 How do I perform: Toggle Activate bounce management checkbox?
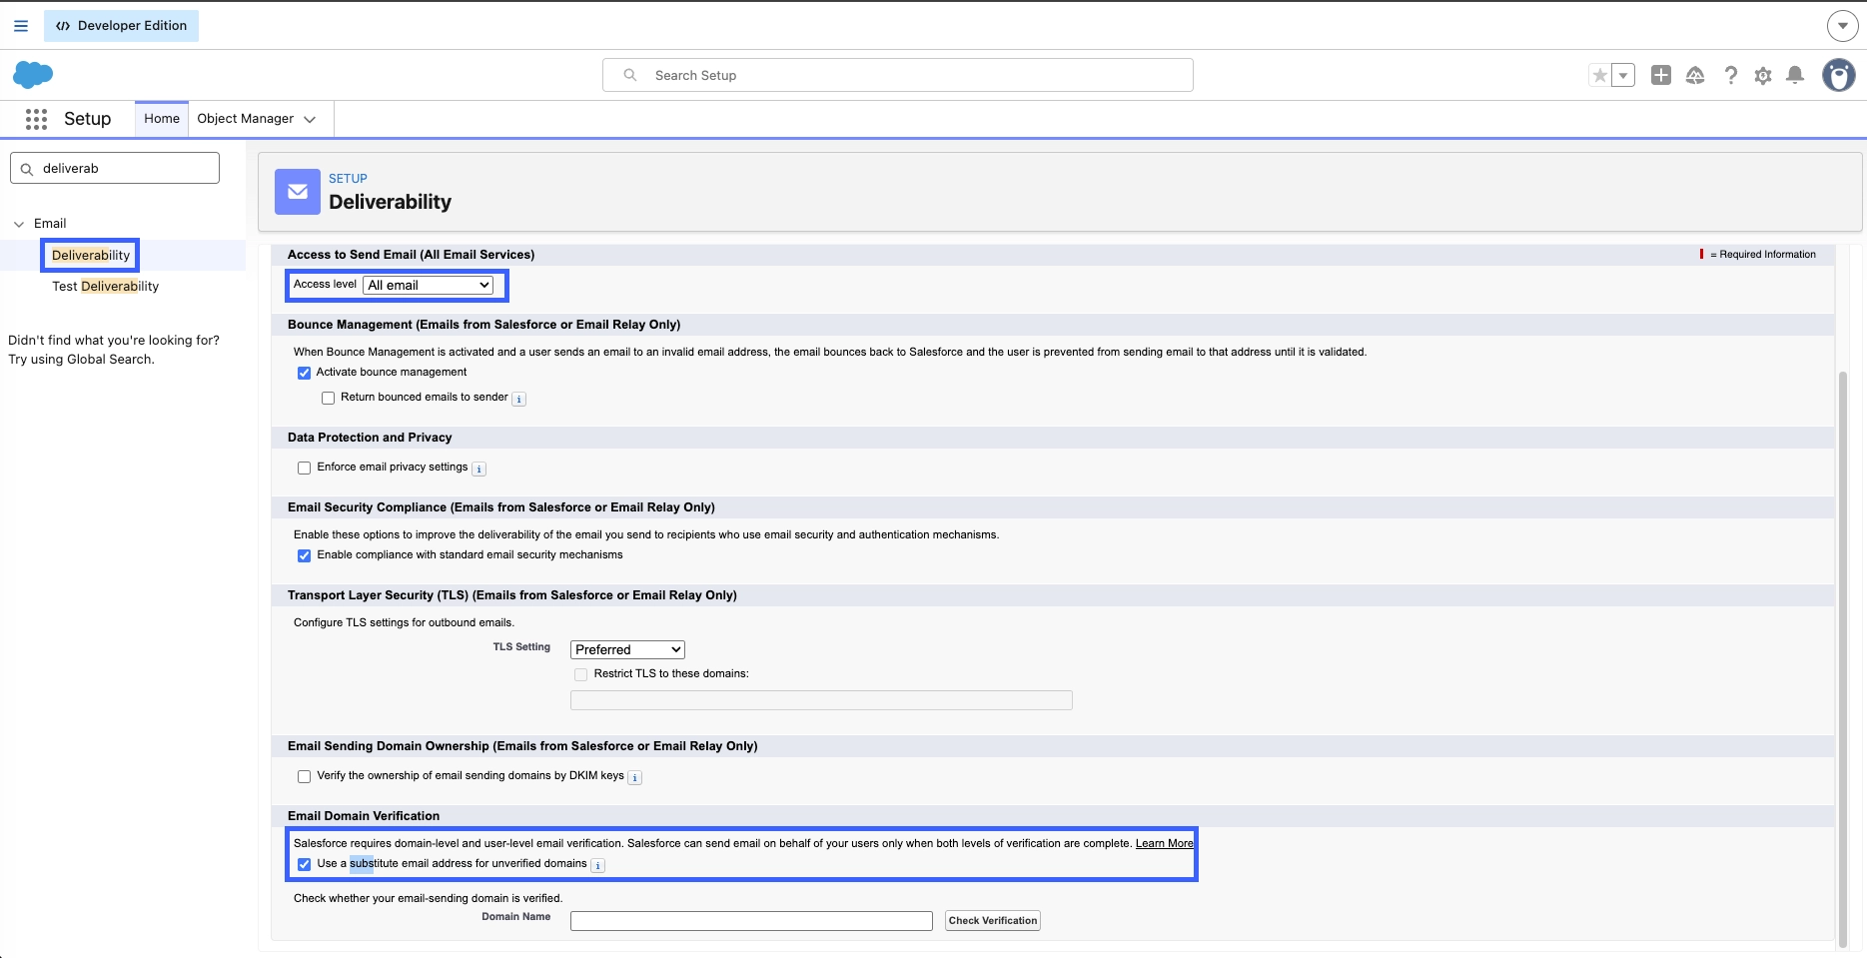[305, 373]
